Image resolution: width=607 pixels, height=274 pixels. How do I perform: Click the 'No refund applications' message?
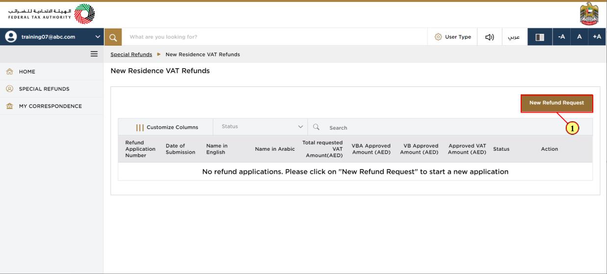pos(355,172)
